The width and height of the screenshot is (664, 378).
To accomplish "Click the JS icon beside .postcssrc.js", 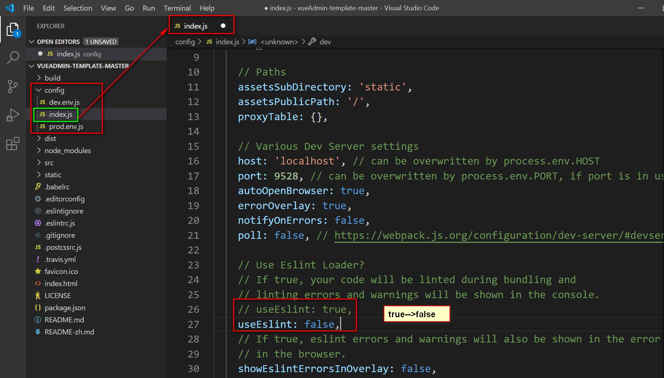I will (38, 247).
